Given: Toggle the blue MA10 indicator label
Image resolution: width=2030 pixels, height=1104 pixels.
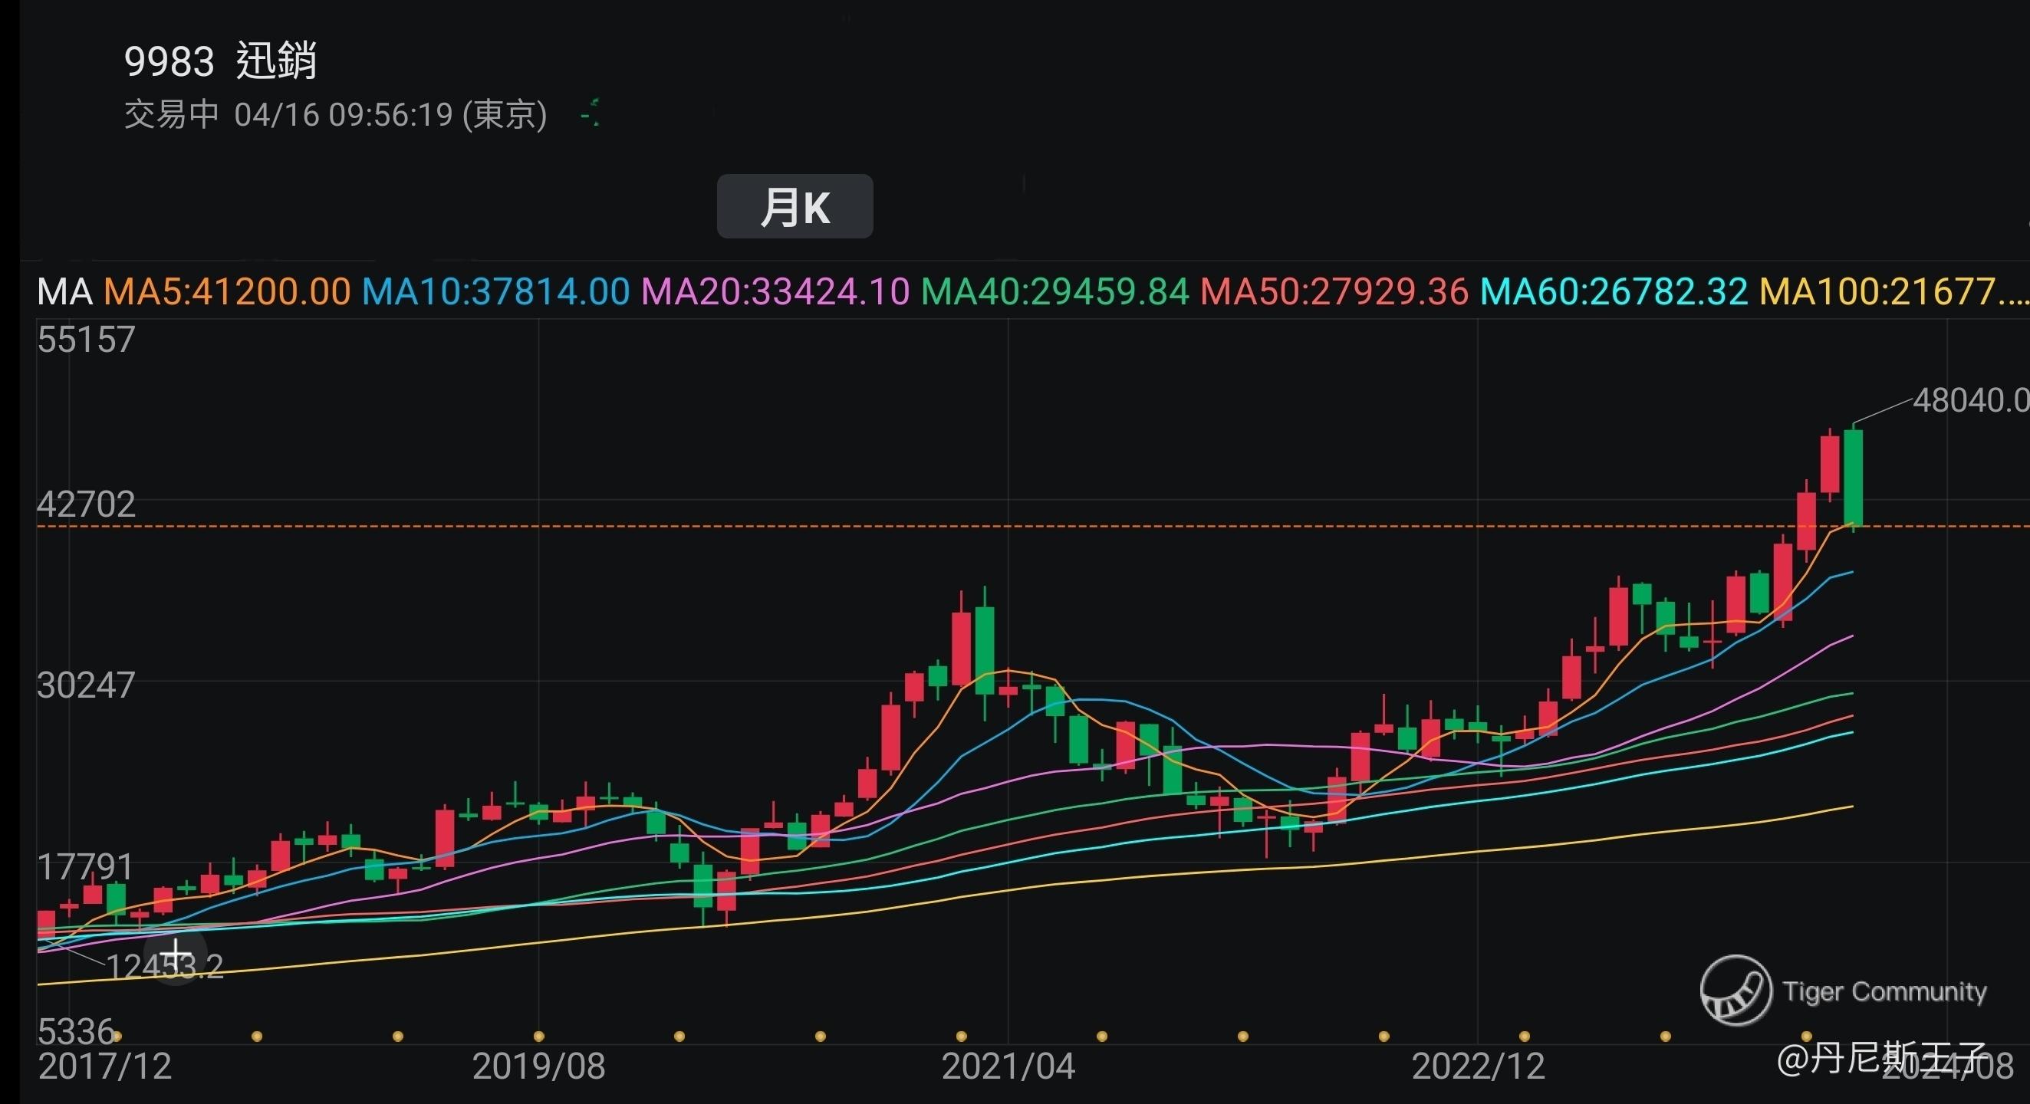Looking at the screenshot, I should click(495, 291).
